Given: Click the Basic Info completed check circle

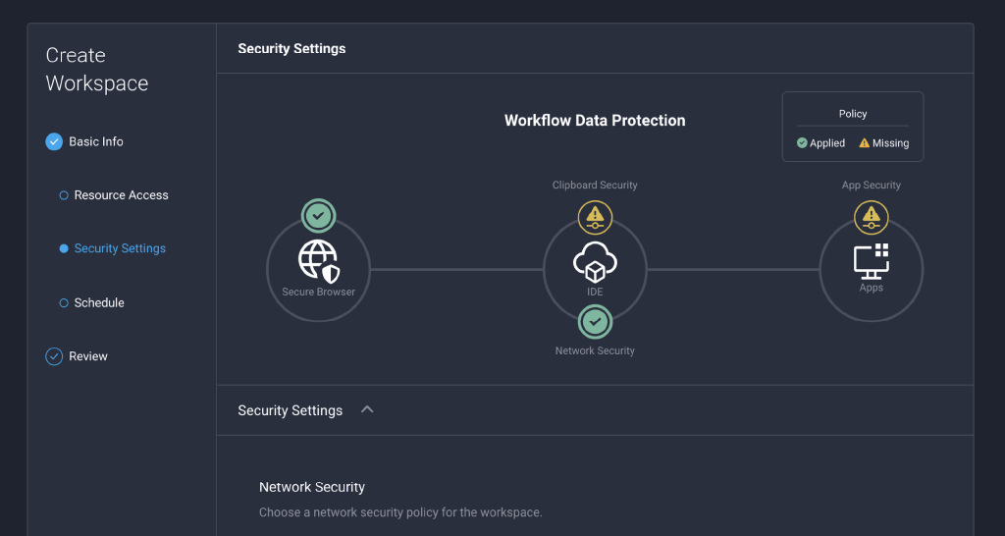Looking at the screenshot, I should pos(54,141).
